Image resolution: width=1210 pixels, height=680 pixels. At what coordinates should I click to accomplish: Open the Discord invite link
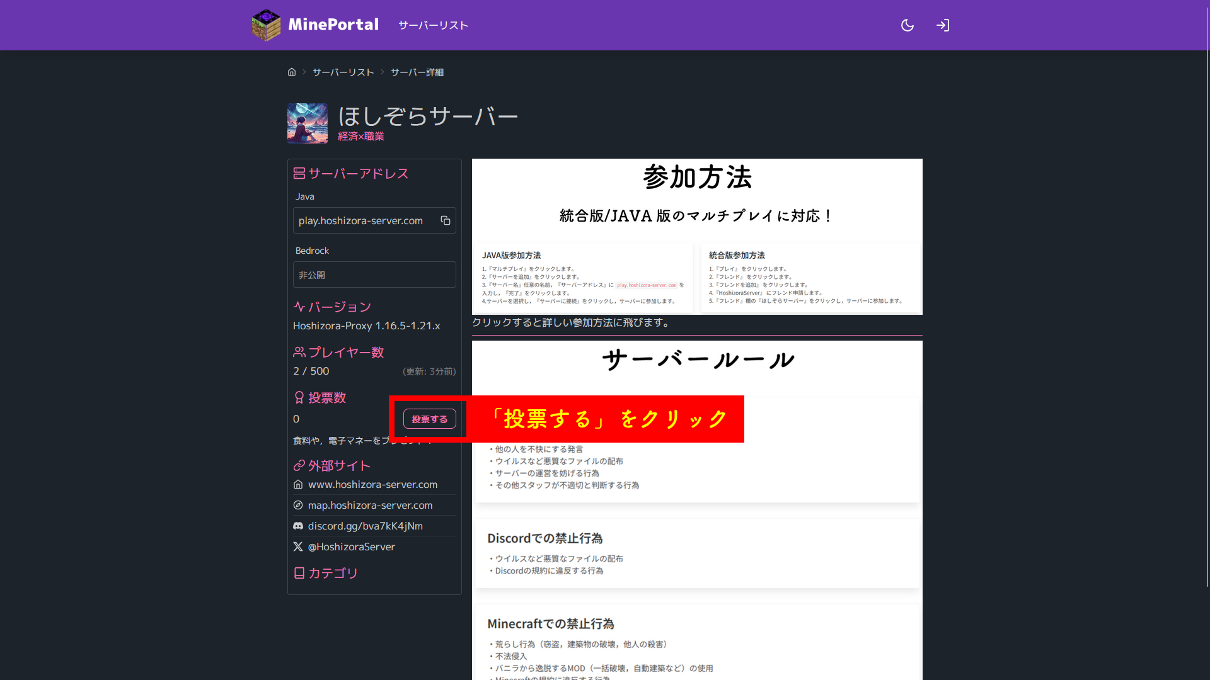pyautogui.click(x=365, y=526)
